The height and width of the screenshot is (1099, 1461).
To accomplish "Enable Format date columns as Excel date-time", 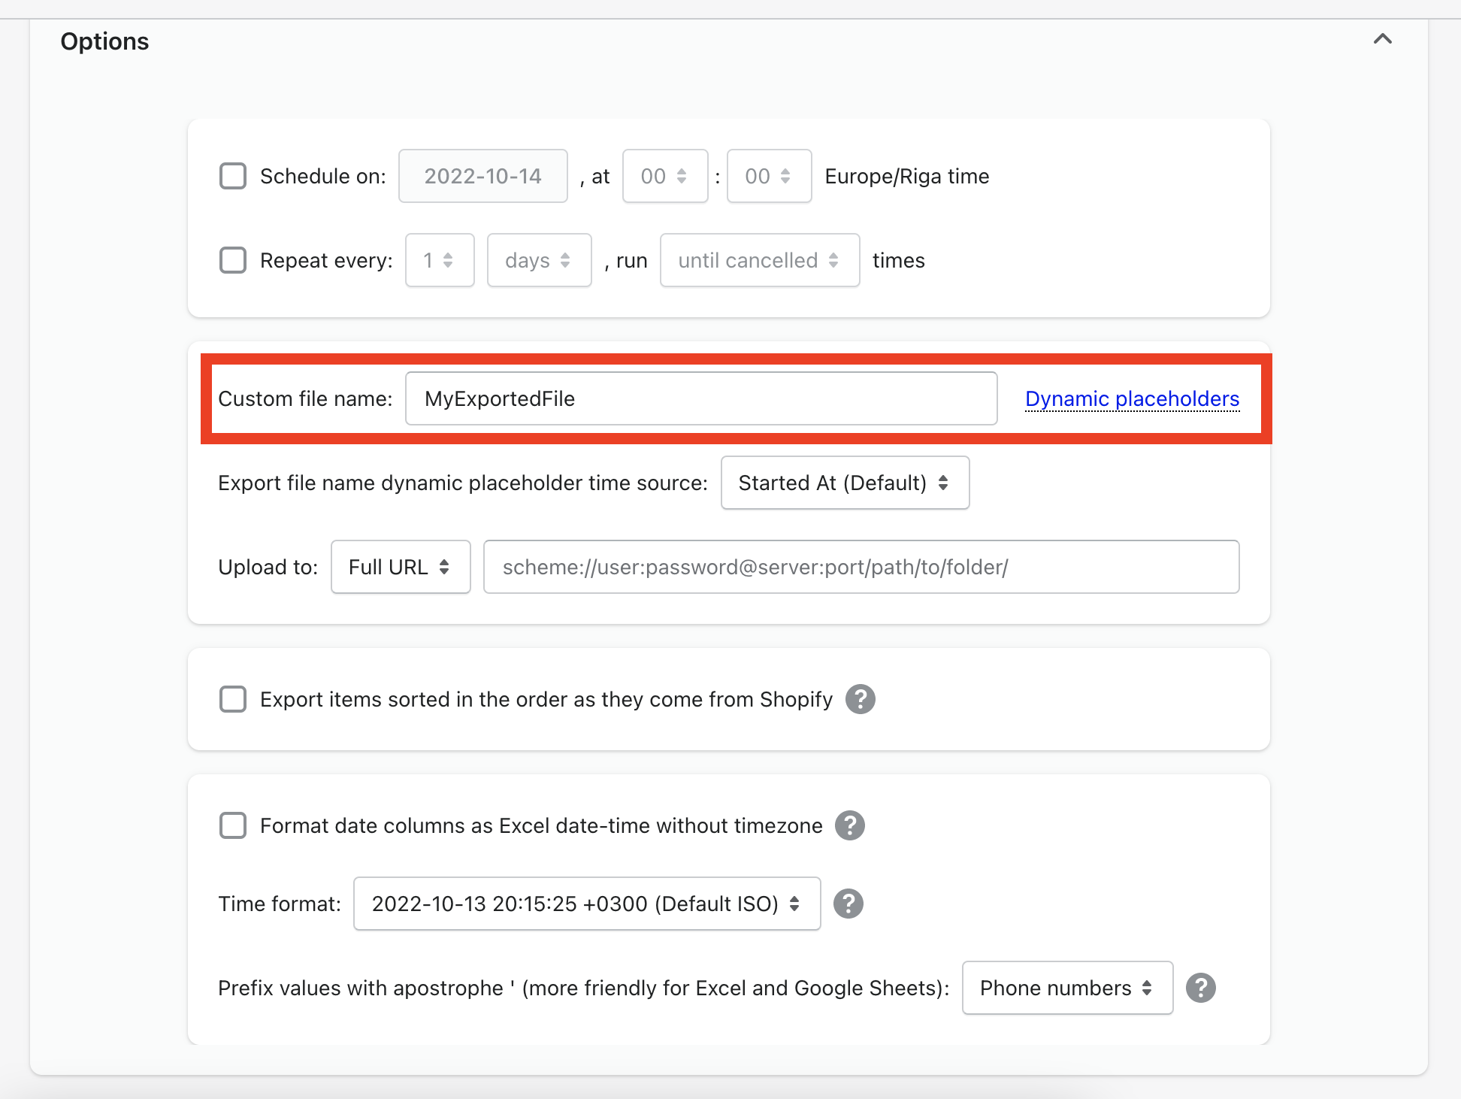I will tap(233, 825).
